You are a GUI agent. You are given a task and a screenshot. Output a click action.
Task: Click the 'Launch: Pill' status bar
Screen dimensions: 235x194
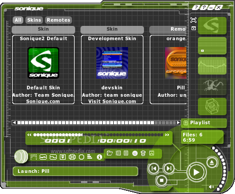pos(75,171)
